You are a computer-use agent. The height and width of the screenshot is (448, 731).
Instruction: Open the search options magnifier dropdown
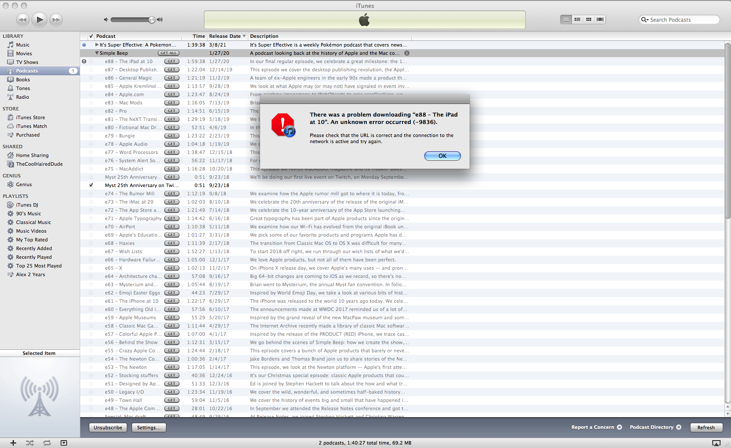point(645,20)
